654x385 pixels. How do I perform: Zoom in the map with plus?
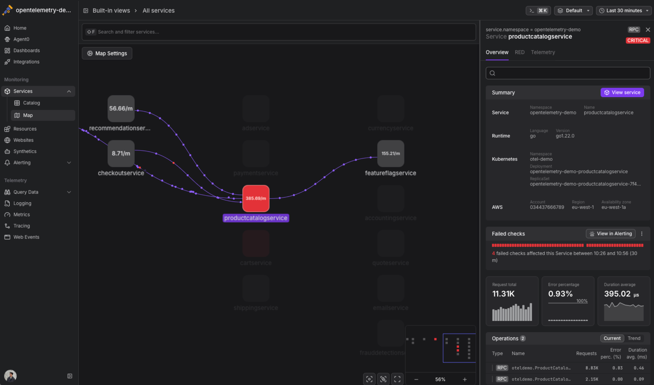pyautogui.click(x=465, y=379)
